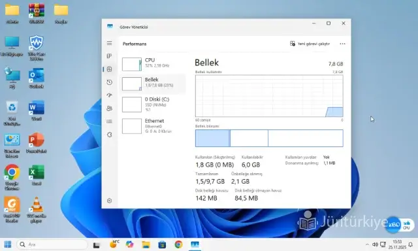The height and width of the screenshot is (251, 418).
Task: Select the Recycle Bin desktop icon
Action: [12, 113]
